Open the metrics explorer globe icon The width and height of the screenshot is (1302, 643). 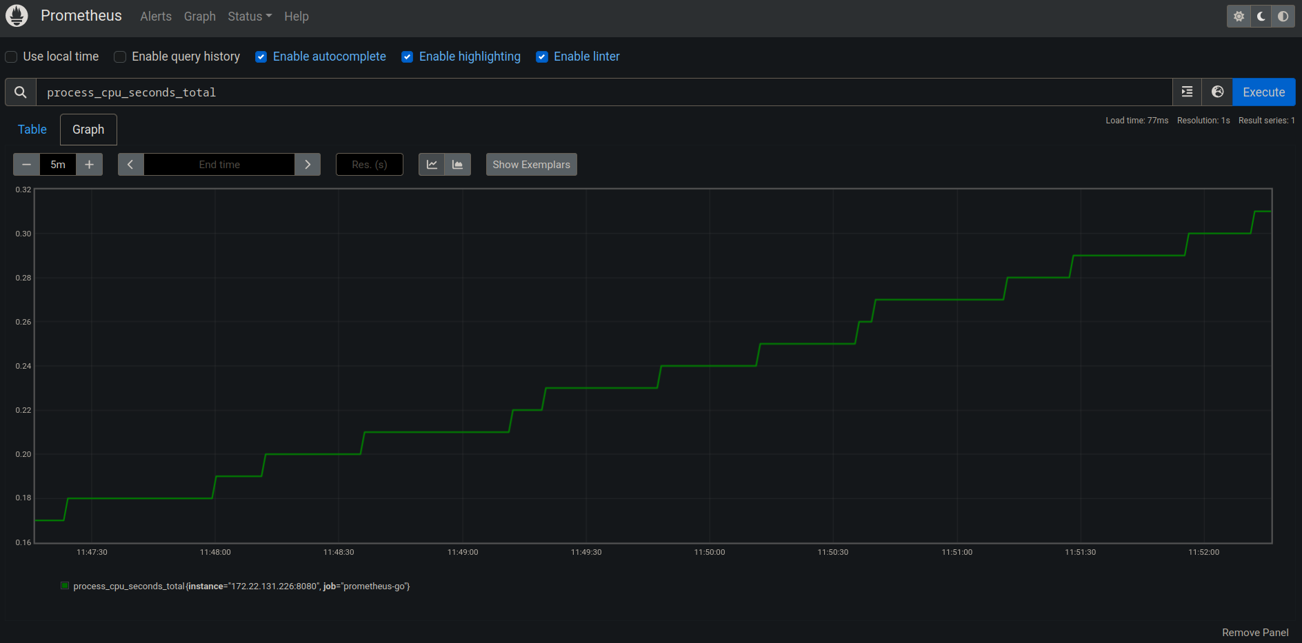tap(1217, 92)
